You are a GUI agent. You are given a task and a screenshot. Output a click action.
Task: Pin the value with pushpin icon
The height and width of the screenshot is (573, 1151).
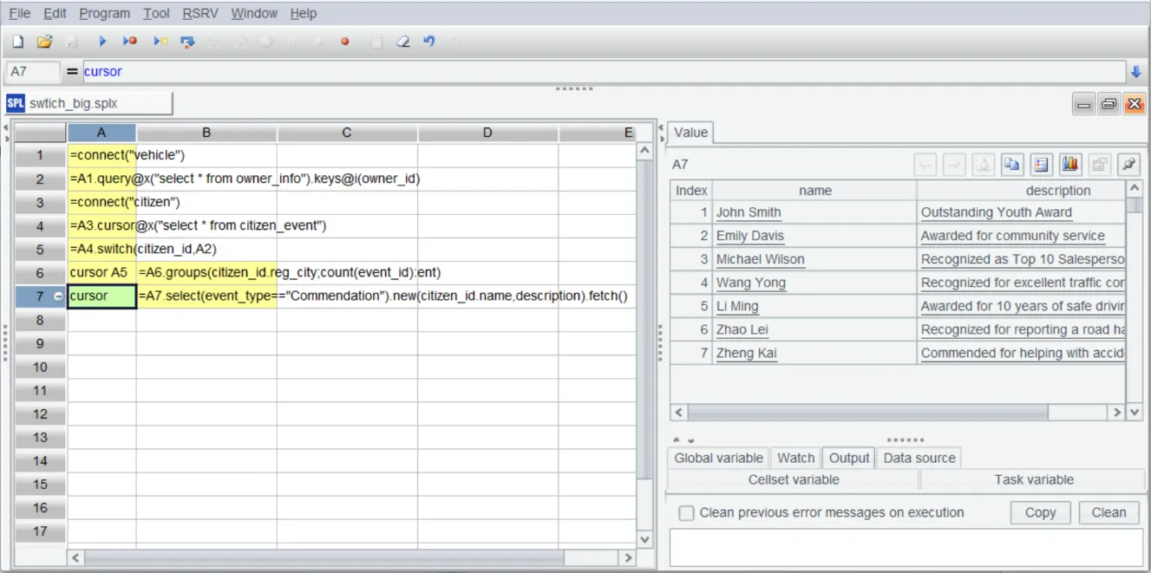[1128, 164]
